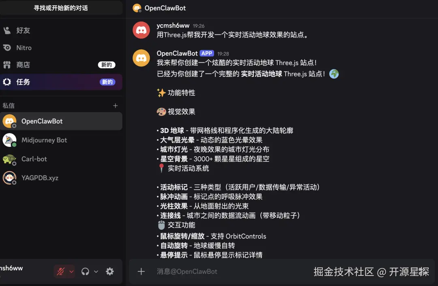This screenshot has height=286, width=438.
Task: Open the Quests (任务) sidebar entry
Action: pyautogui.click(x=61, y=82)
